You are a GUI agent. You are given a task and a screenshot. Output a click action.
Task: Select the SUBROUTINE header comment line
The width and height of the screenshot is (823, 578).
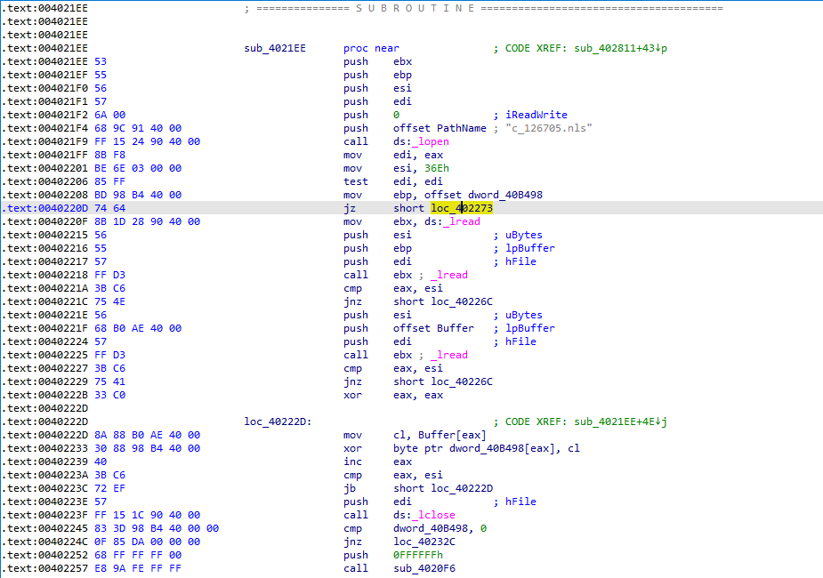483,8
